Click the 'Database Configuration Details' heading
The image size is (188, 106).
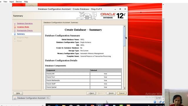pos(61,60)
